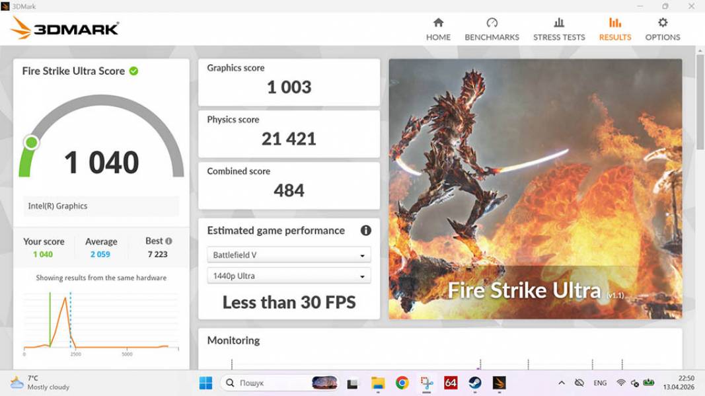The height and width of the screenshot is (396, 705).
Task: Open Wi-Fi network tray icon
Action: tap(621, 383)
